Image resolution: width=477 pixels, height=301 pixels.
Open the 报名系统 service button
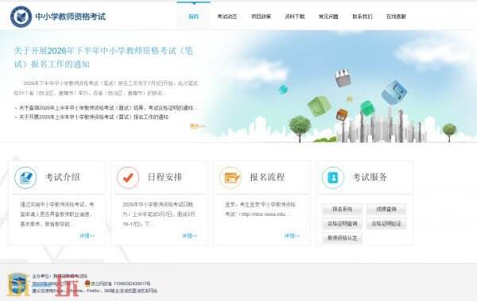[342, 209]
